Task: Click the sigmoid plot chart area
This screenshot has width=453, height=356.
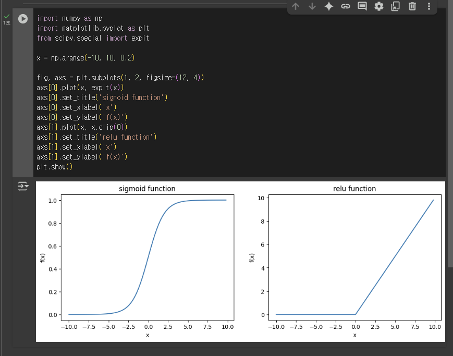Action: pyautogui.click(x=148, y=257)
